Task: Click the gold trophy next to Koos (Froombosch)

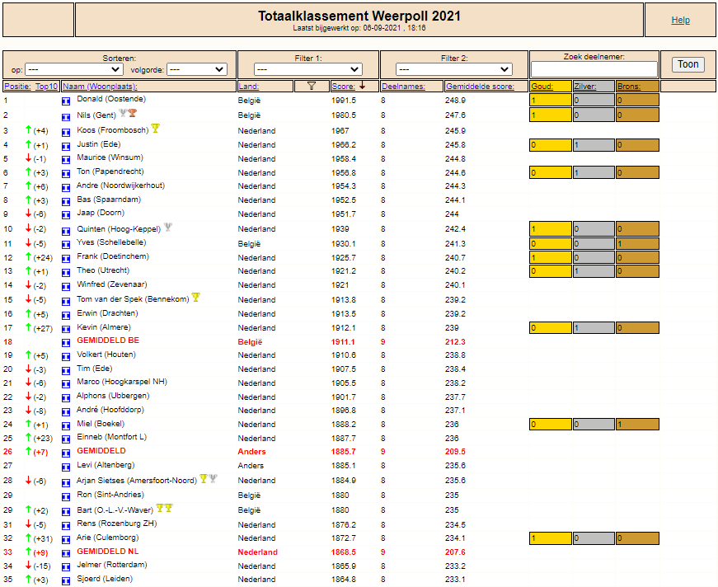Action: pos(156,129)
